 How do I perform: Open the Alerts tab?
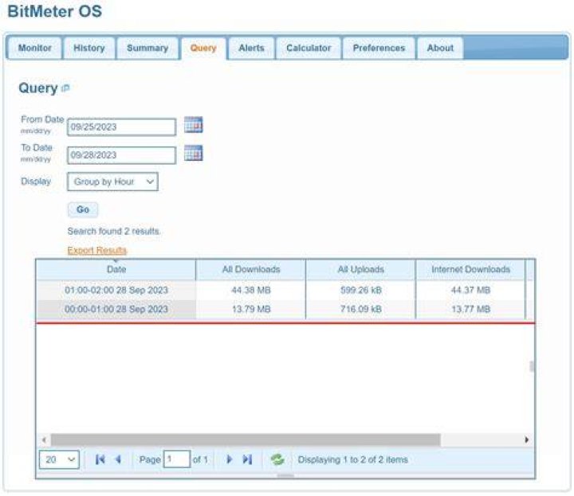click(x=251, y=49)
